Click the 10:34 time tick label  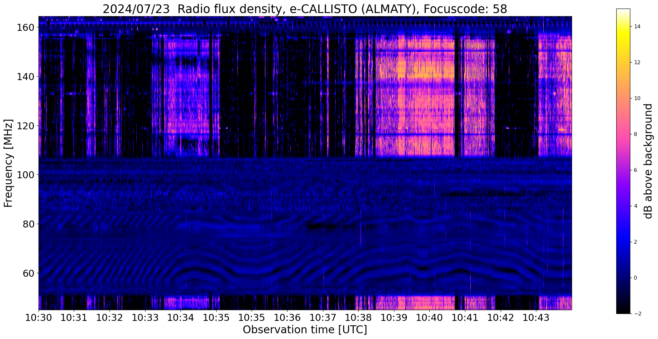181,318
